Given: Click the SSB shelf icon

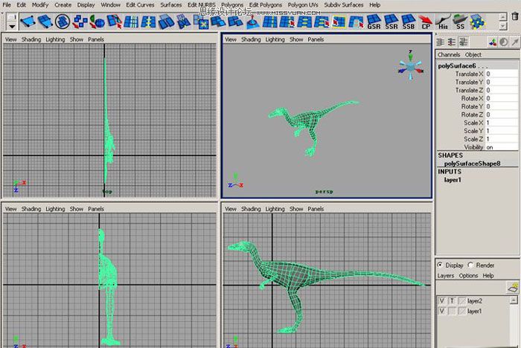Looking at the screenshot, I should (409, 21).
